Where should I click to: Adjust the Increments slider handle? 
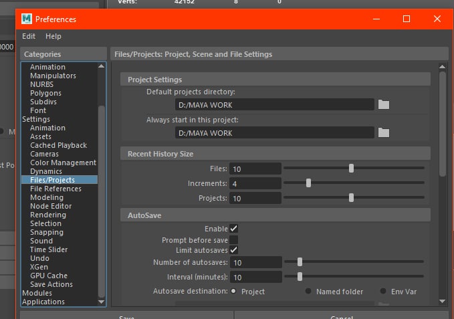[308, 183]
